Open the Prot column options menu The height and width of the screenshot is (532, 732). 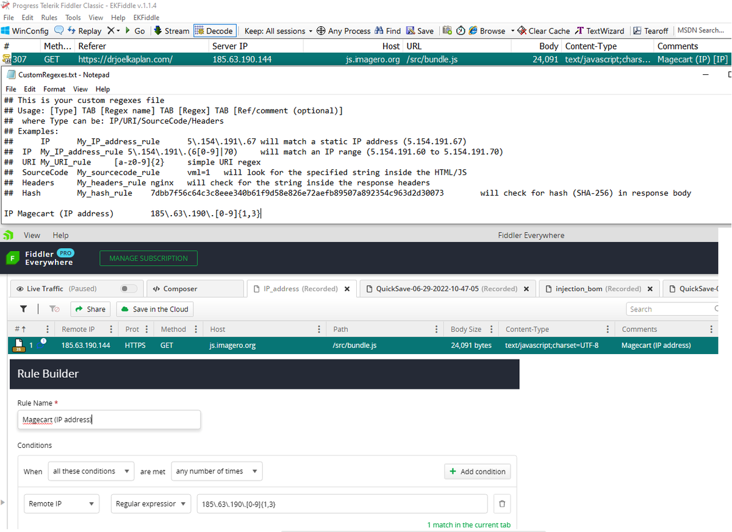pyautogui.click(x=146, y=329)
